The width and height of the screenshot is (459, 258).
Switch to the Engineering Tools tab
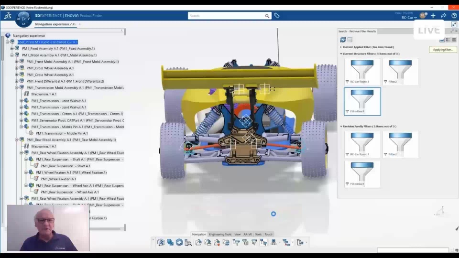click(220, 234)
